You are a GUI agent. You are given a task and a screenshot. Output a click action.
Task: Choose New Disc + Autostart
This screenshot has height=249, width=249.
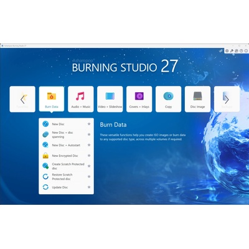click(x=66, y=145)
